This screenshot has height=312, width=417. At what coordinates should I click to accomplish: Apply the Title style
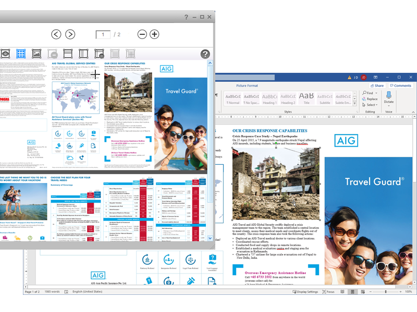click(x=306, y=99)
